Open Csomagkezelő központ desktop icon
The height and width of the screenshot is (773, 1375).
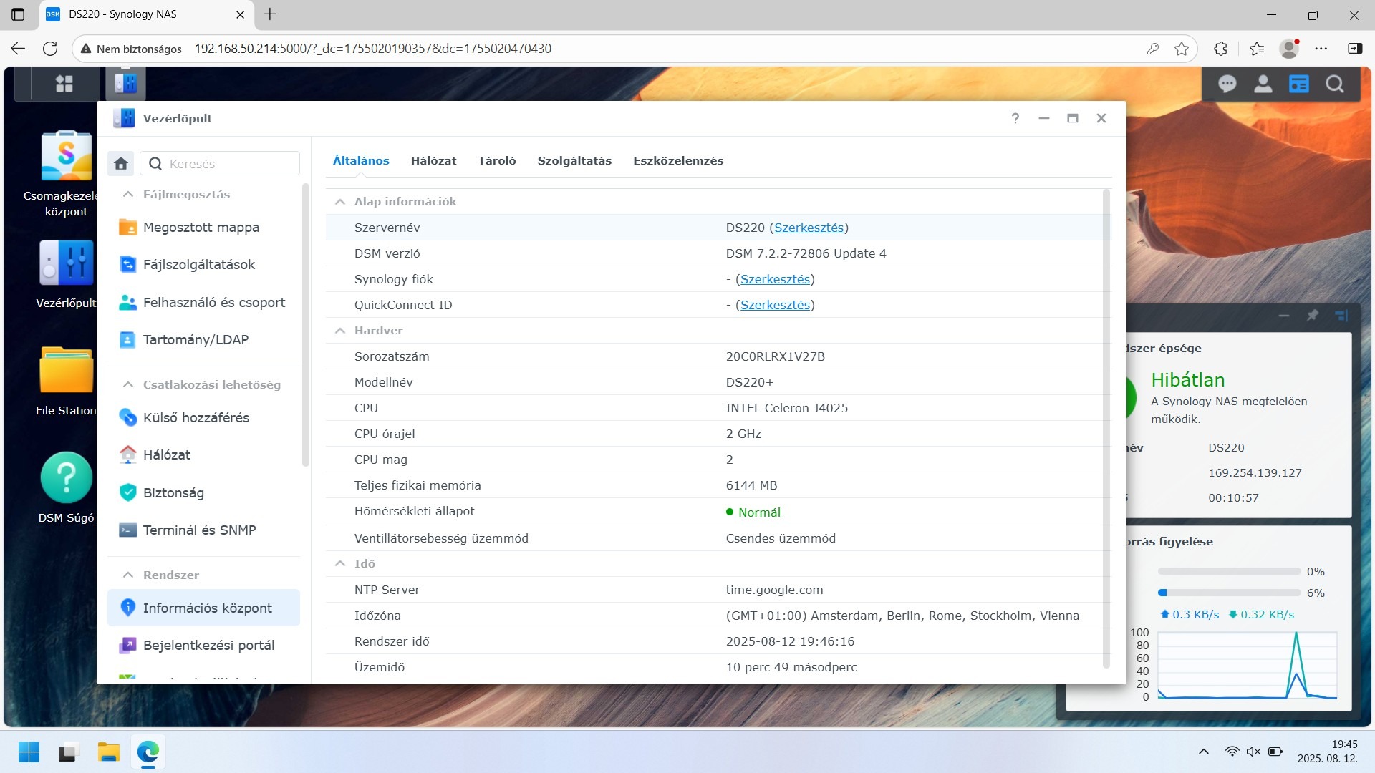tap(66, 156)
